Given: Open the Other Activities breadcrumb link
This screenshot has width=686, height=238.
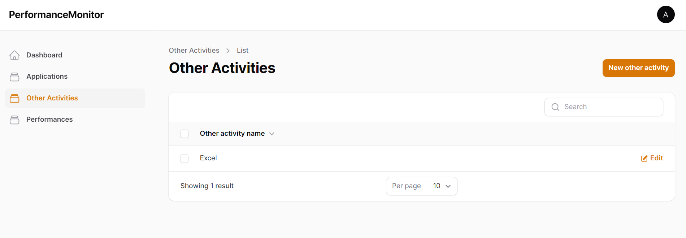Looking at the screenshot, I should click(x=194, y=50).
